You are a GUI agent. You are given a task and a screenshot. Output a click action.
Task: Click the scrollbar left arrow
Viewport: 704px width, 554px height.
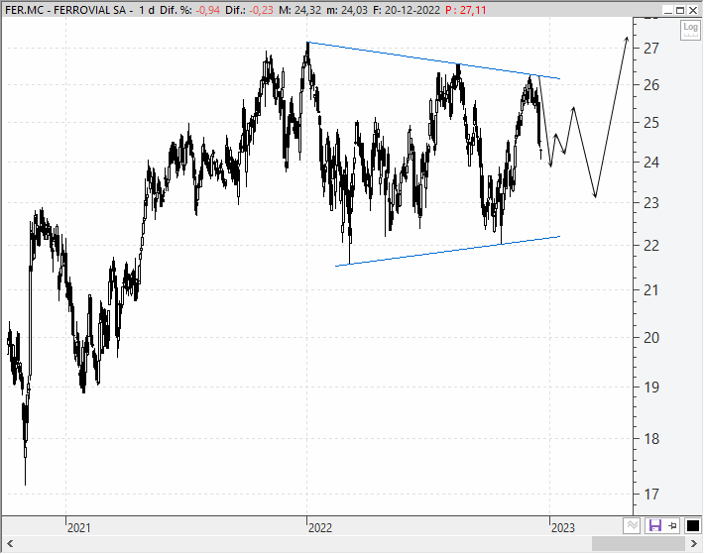pyautogui.click(x=10, y=544)
